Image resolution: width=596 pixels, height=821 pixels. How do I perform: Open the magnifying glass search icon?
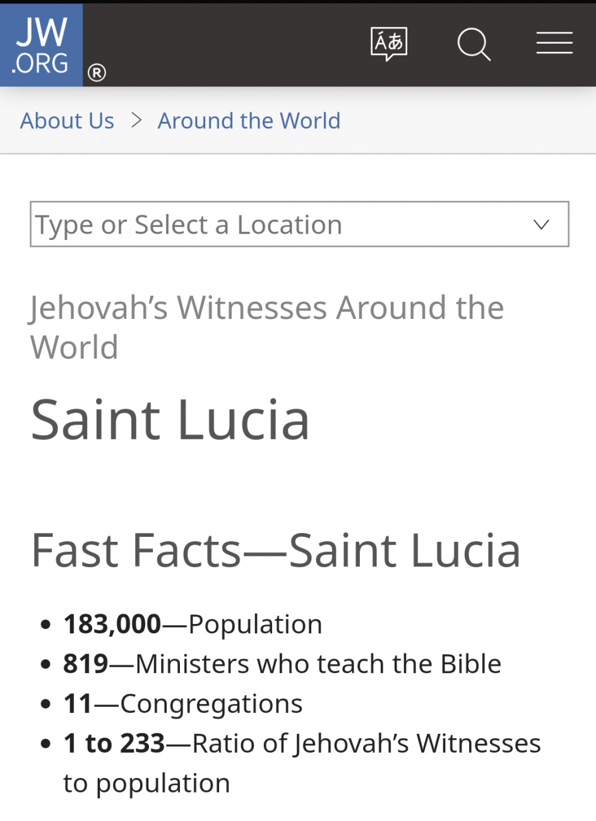coord(474,44)
